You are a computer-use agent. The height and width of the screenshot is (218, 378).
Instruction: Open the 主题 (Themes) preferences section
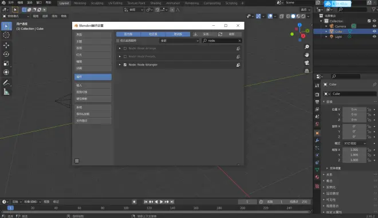93,41
